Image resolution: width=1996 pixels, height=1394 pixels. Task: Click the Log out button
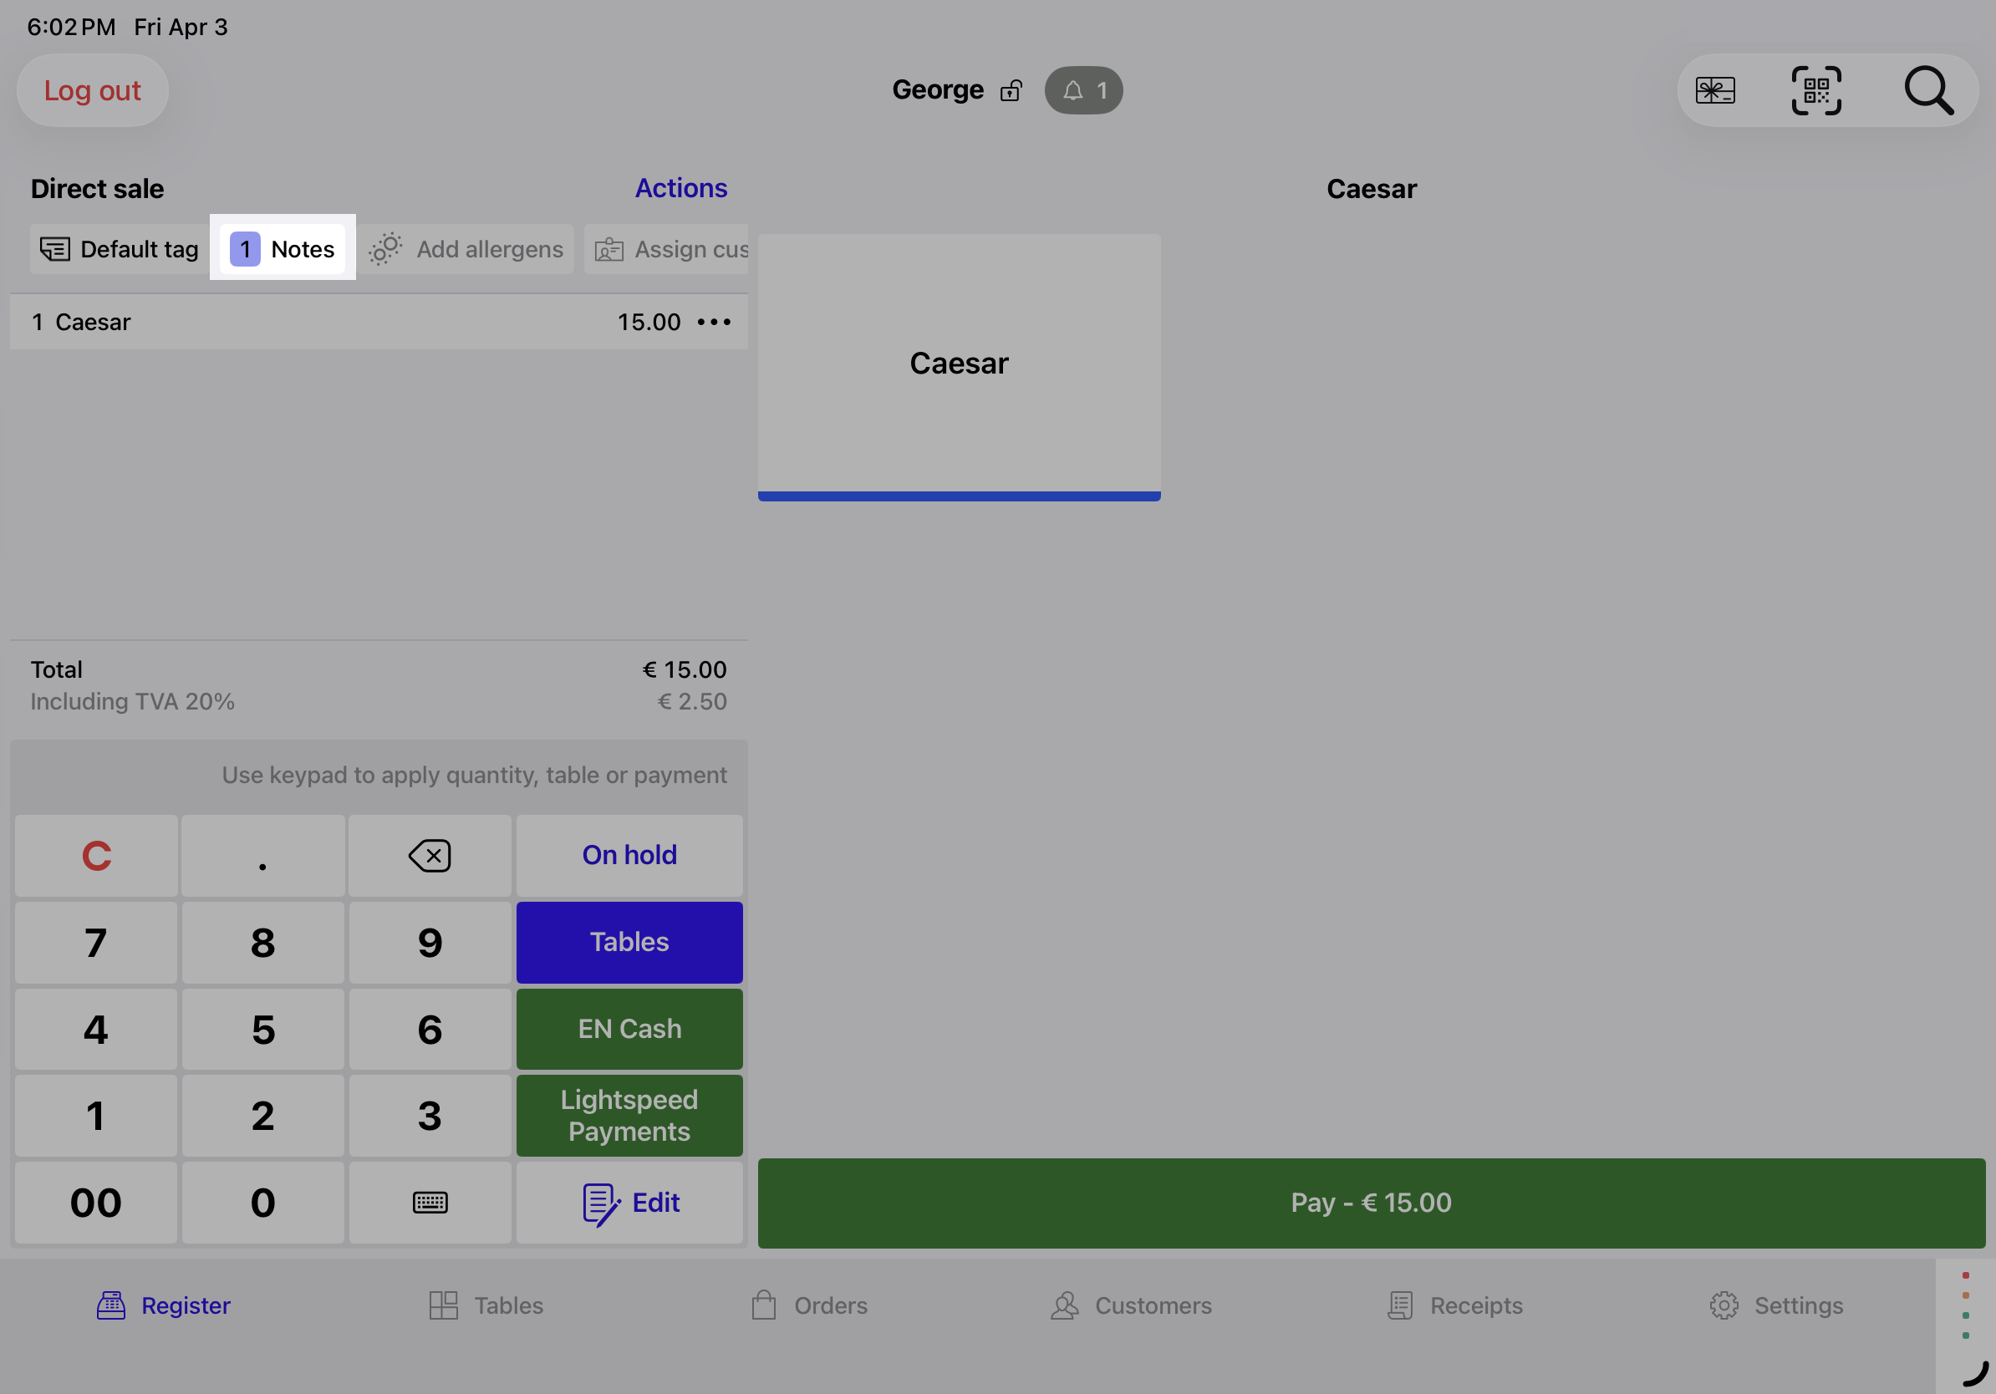click(x=92, y=90)
